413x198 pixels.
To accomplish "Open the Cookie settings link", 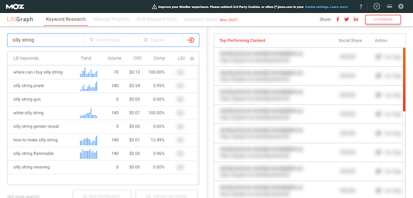I will coord(316,7).
